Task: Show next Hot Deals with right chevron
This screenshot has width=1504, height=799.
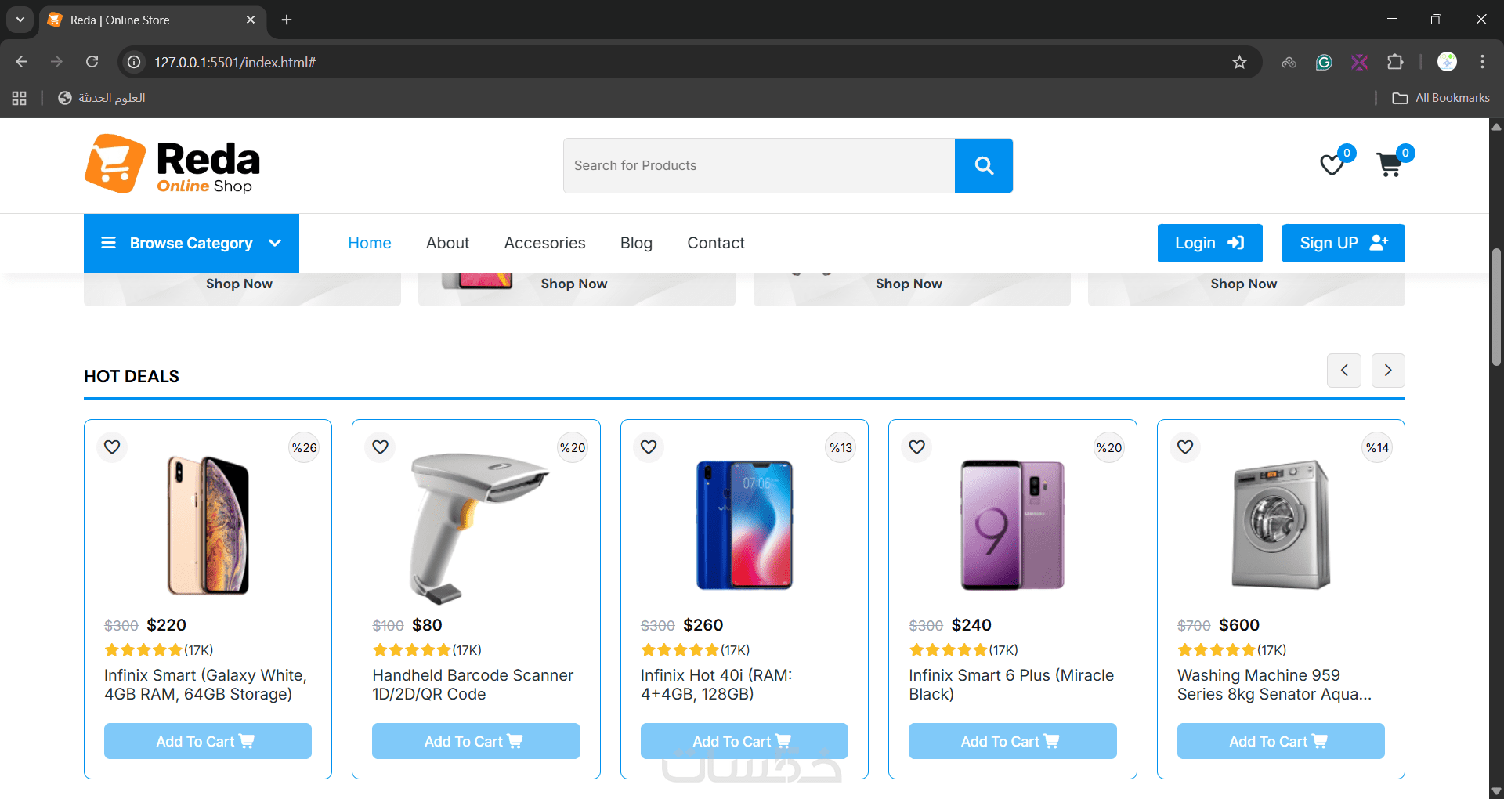Action: click(x=1387, y=370)
